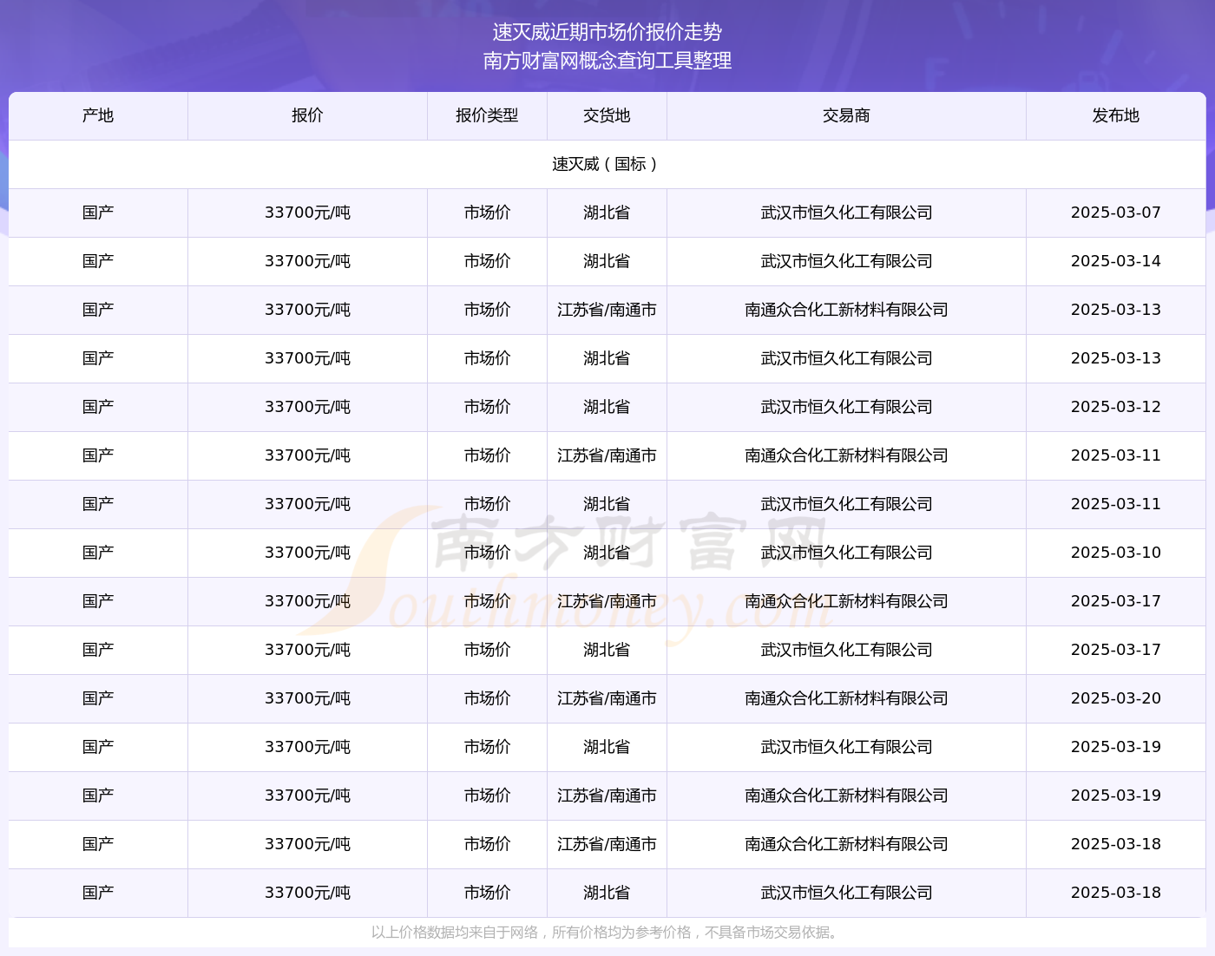Click 湖北省 in the 2025-03-10 row

(x=607, y=553)
